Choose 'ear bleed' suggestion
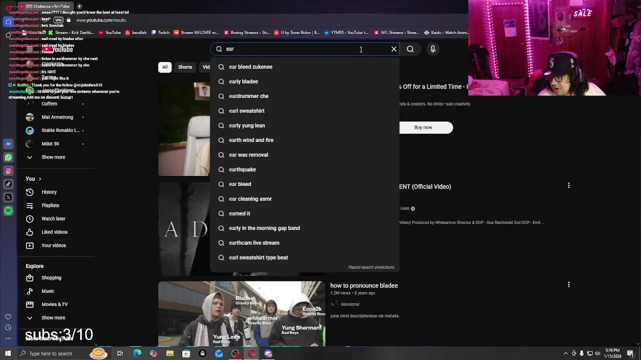Image resolution: width=641 pixels, height=360 pixels. click(304, 184)
